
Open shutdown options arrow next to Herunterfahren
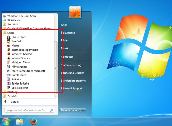click(x=83, y=110)
